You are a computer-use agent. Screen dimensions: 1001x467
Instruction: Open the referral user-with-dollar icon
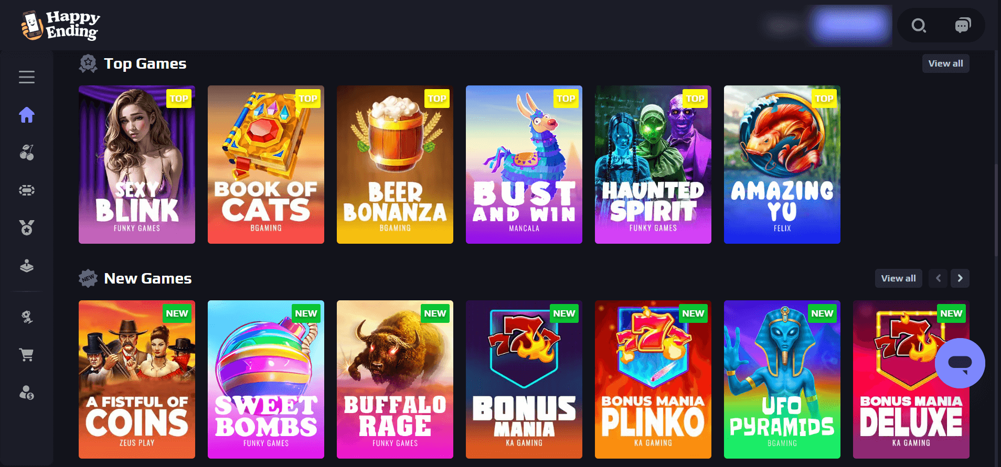click(27, 393)
